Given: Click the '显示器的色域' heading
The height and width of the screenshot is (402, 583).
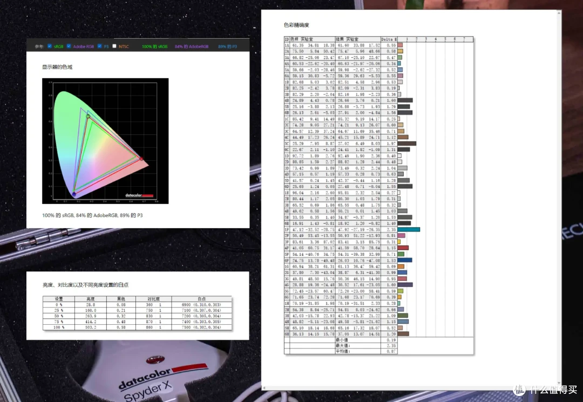Looking at the screenshot, I should pos(57,67).
